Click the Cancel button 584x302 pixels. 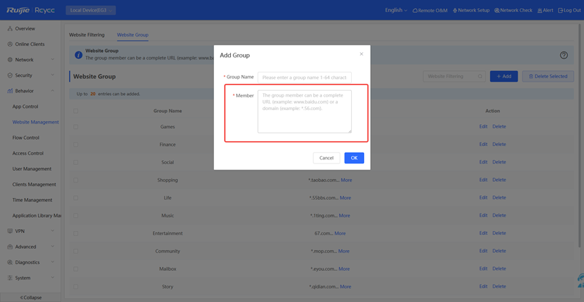[326, 158]
